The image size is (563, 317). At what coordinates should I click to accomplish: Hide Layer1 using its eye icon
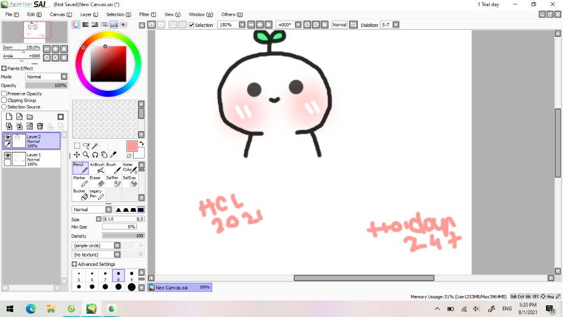coord(7,155)
